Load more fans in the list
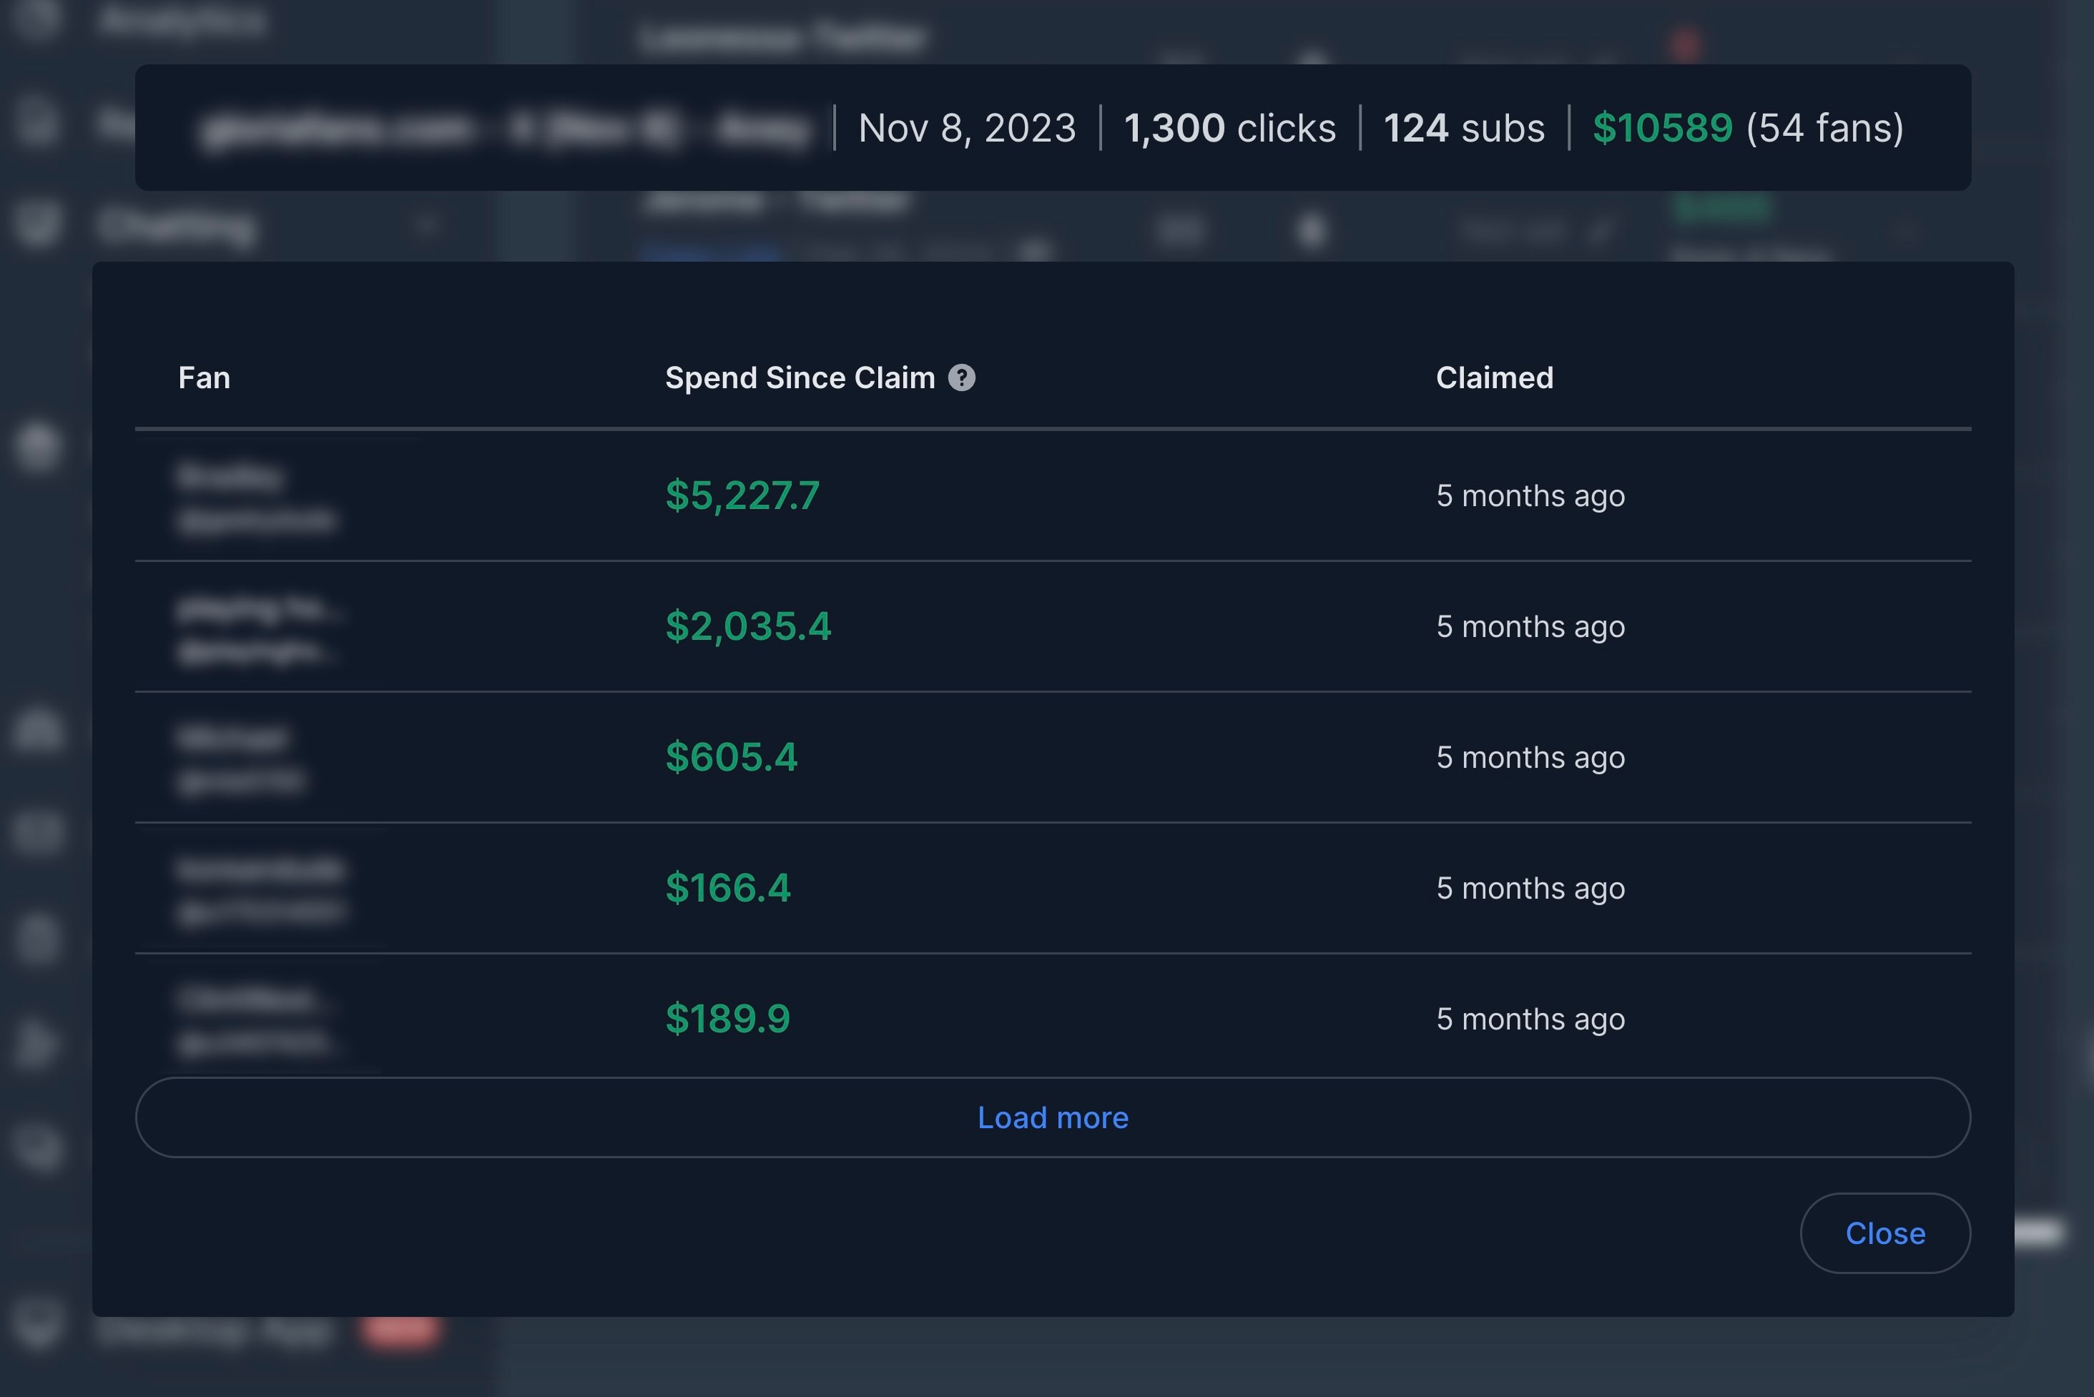 1052,1117
